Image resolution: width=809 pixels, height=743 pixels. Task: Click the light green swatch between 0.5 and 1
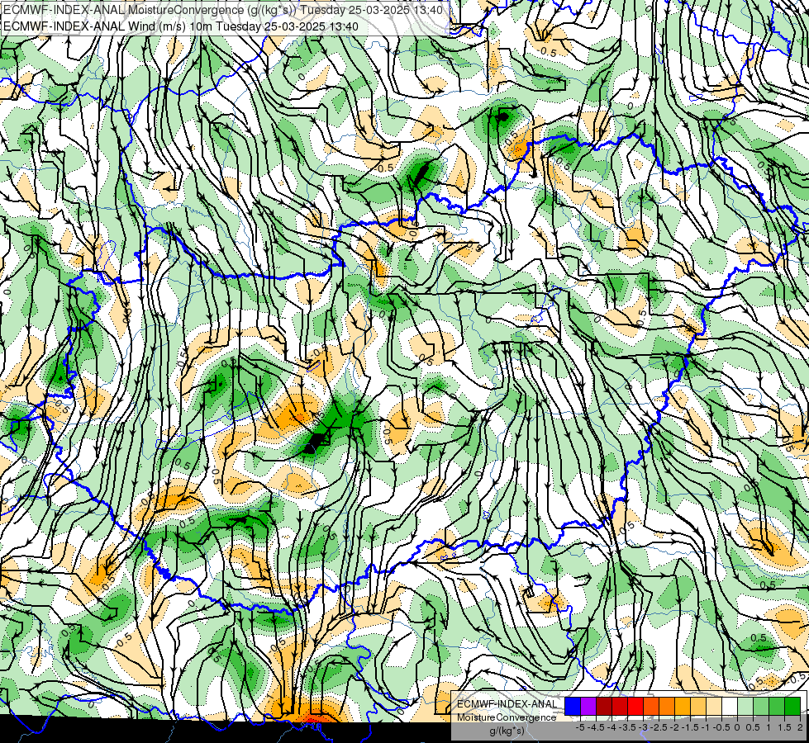click(761, 706)
